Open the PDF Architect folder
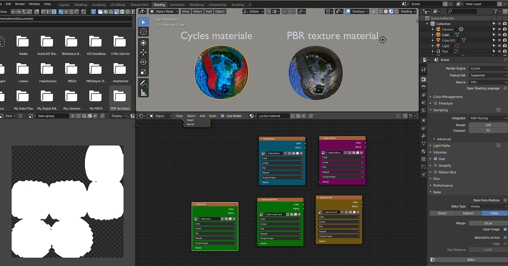The width and height of the screenshot is (508, 266). pyautogui.click(x=120, y=99)
